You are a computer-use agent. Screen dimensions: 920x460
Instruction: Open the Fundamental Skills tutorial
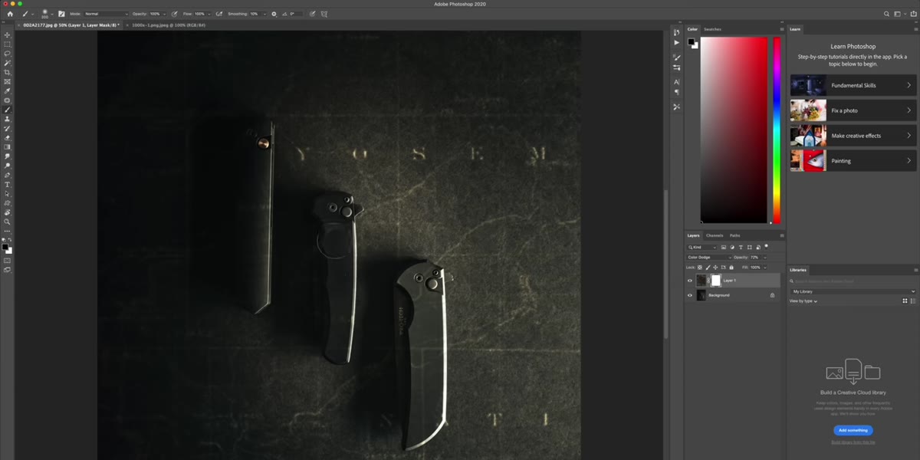853,85
